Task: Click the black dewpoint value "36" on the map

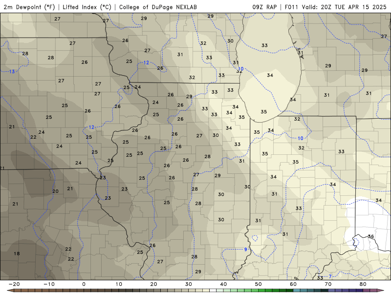Action: 371,236
